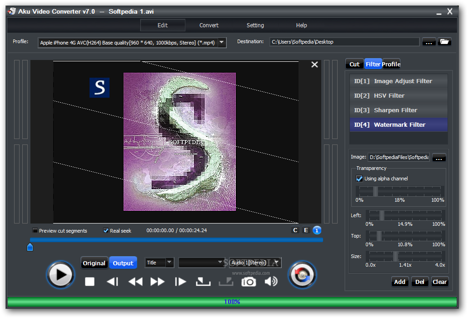Toggle Preview cut segments checkbox
The height and width of the screenshot is (318, 468).
(35, 231)
